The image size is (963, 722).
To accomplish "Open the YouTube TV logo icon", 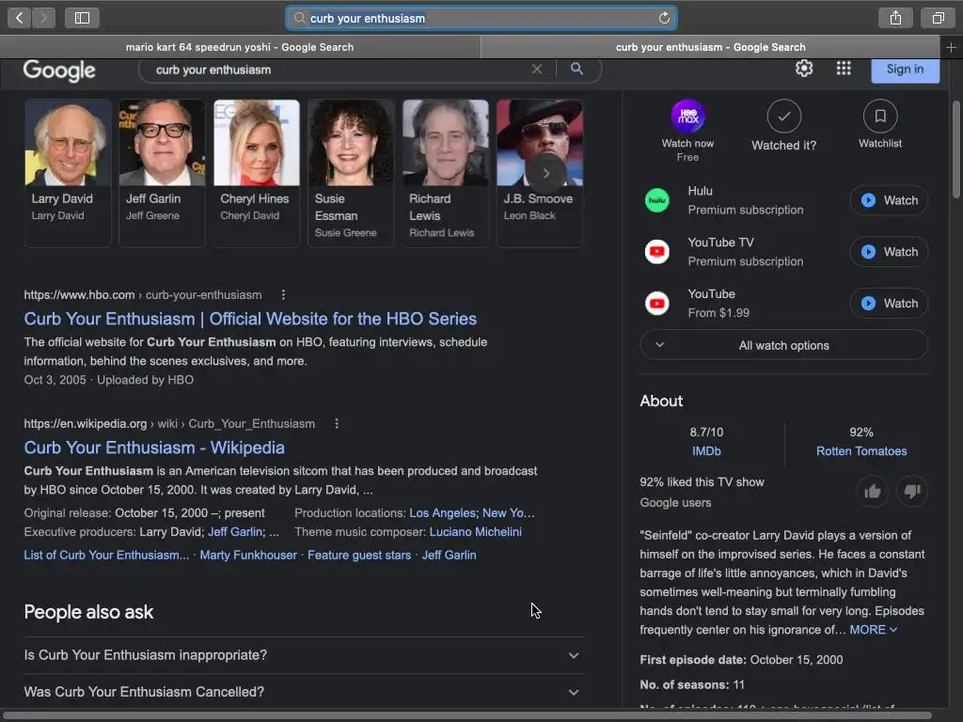I will [657, 252].
